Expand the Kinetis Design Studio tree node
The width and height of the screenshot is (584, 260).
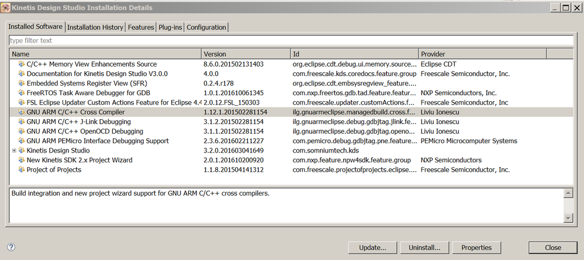click(x=14, y=151)
